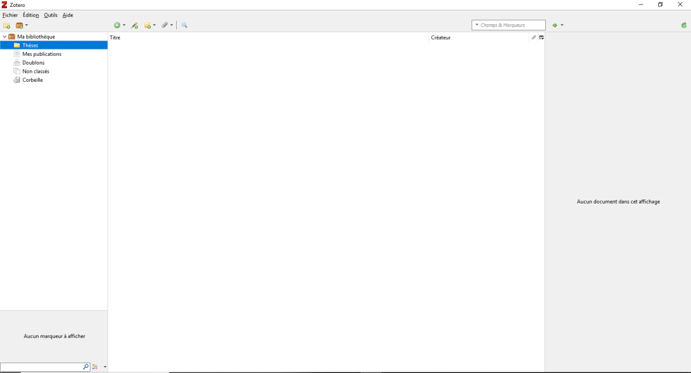Screen dimensions: 691x373
Task: Show Non classés items
Action: point(36,71)
